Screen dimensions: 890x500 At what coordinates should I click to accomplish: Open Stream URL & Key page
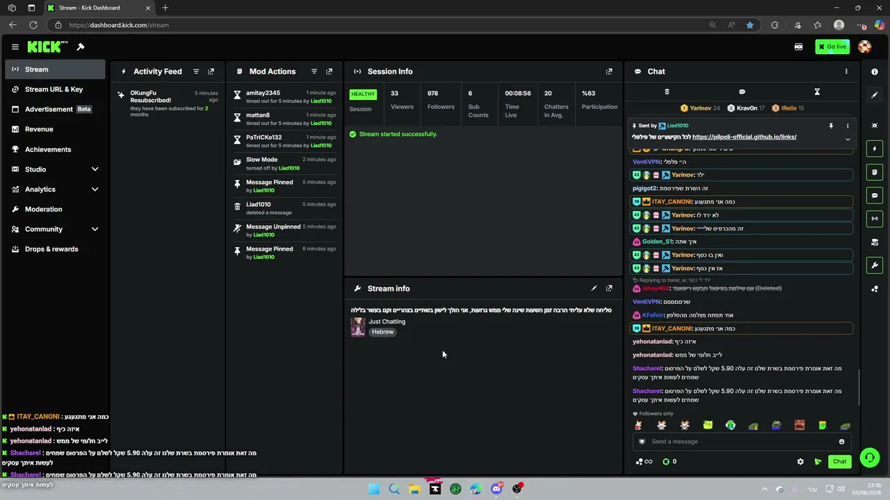56,90
